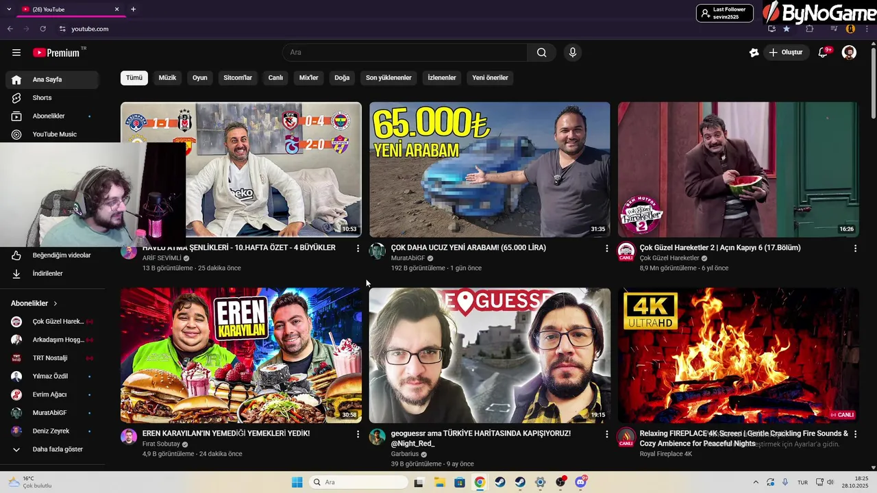Click the sparkle icon beside Oluştur

click(x=754, y=53)
